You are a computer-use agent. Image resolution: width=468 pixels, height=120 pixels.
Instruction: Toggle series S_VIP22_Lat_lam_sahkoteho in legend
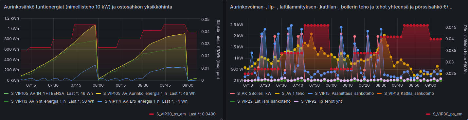tap(264, 101)
